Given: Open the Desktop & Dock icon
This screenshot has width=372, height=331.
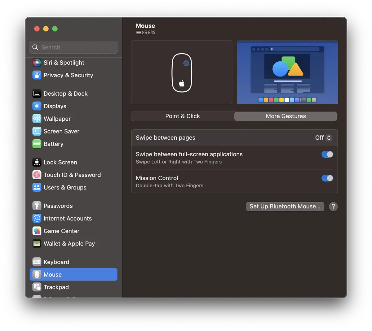Looking at the screenshot, I should pos(37,94).
